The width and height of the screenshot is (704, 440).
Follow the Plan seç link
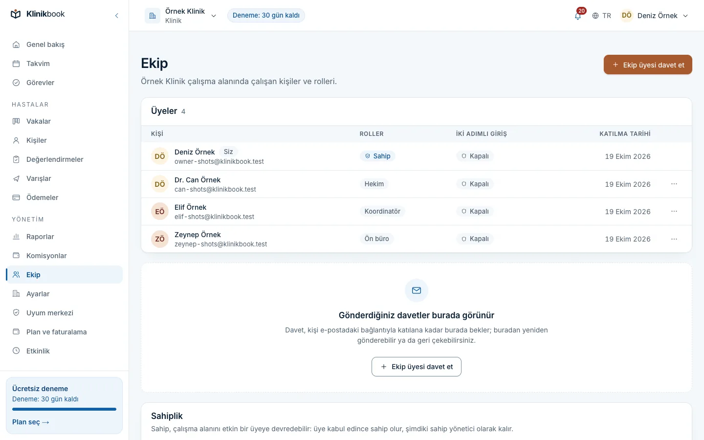(x=31, y=422)
